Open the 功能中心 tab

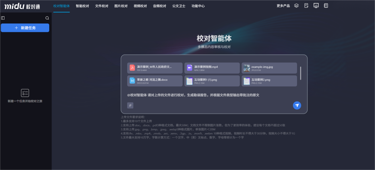coord(198,6)
